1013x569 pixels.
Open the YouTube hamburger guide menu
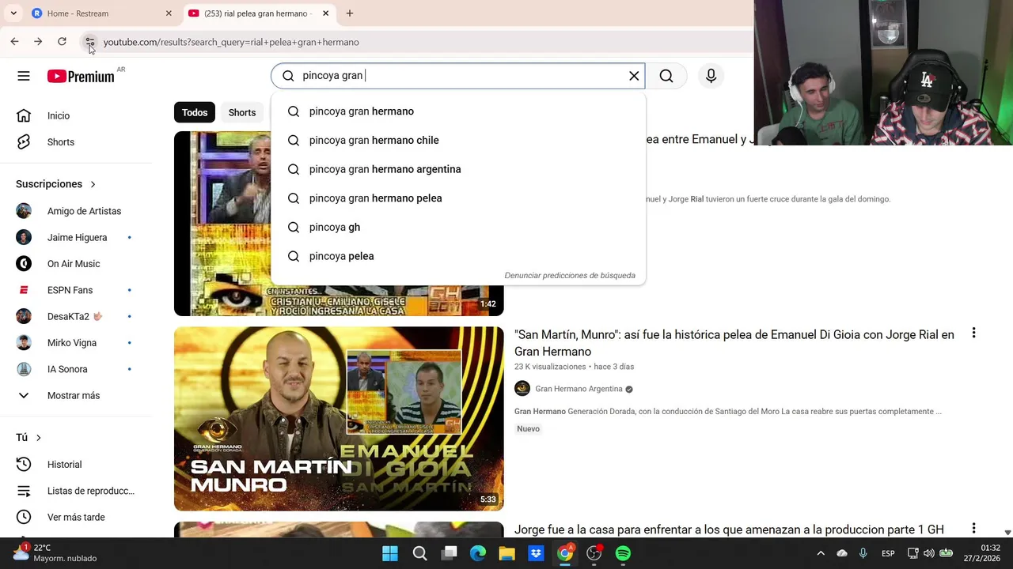[24, 76]
